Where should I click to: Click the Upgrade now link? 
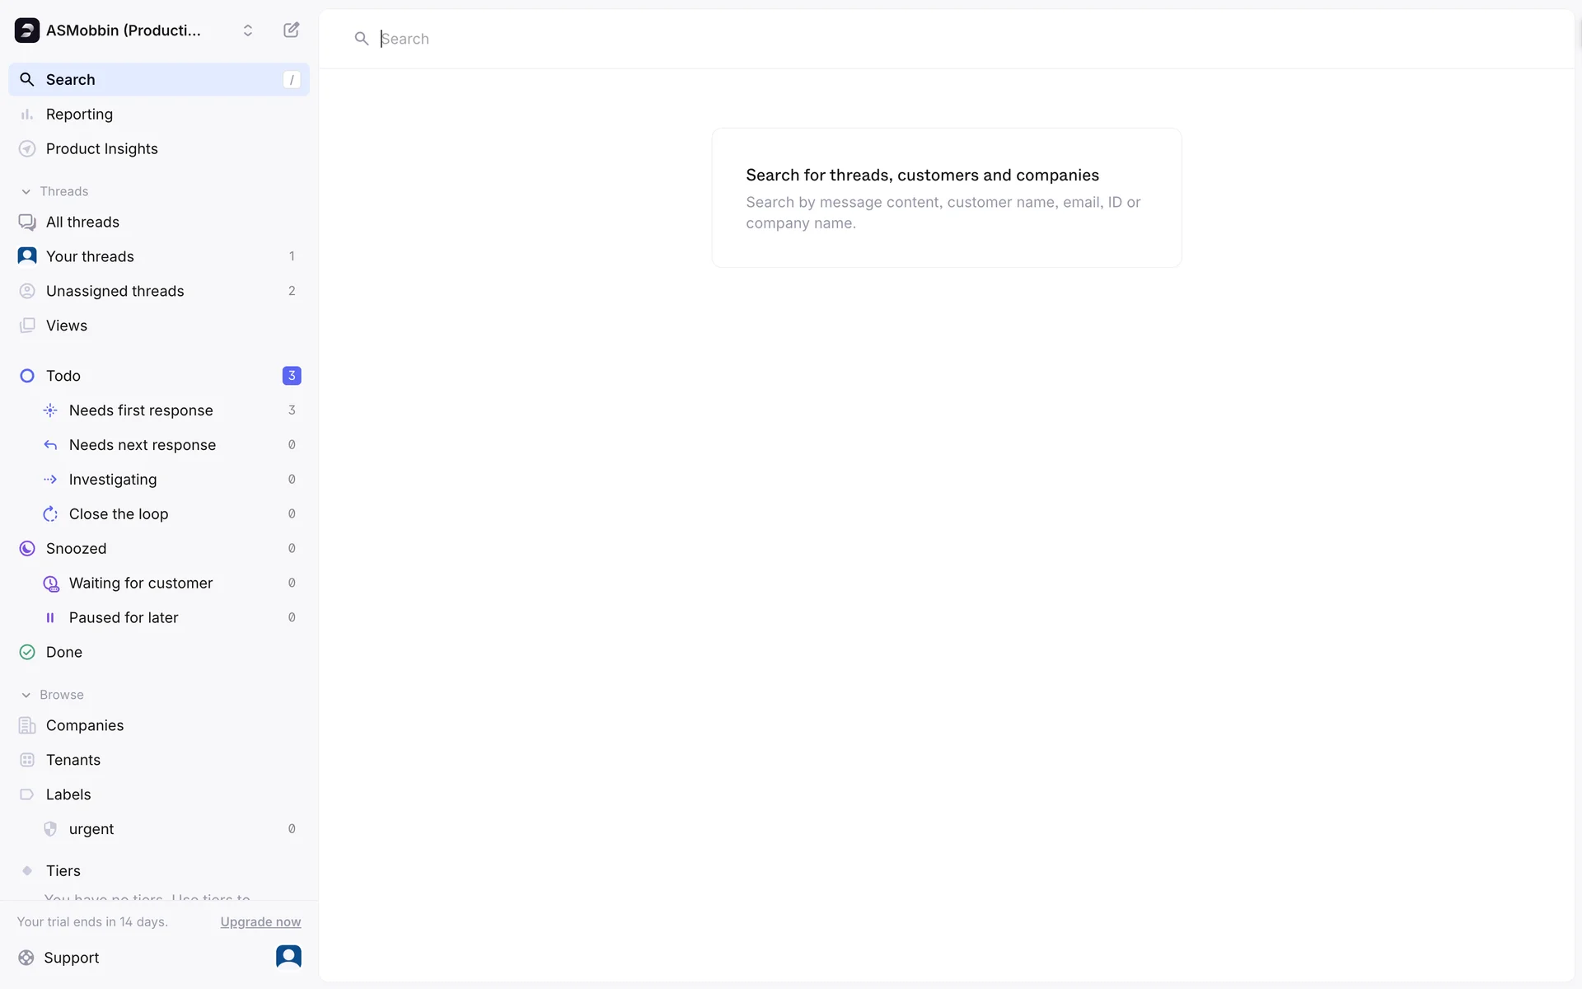point(260,921)
